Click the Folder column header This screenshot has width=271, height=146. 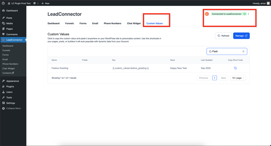coord(85,60)
